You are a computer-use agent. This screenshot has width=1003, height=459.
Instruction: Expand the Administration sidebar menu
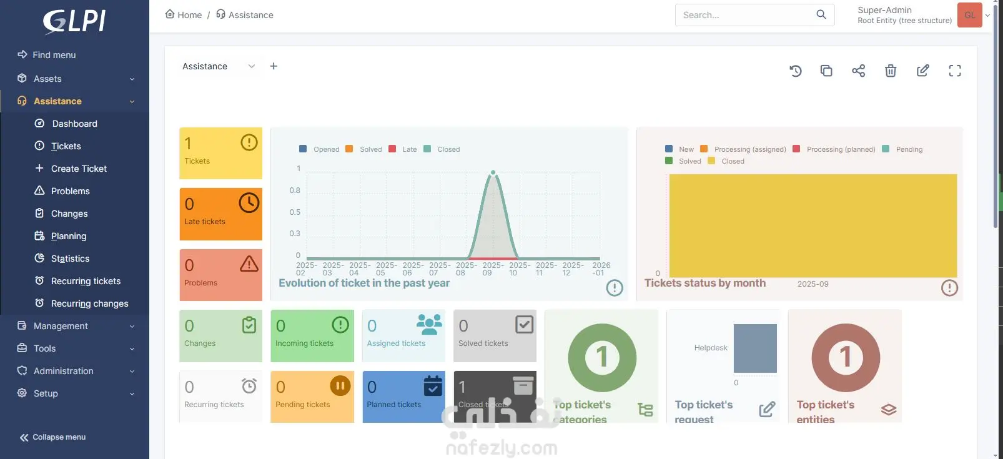tap(75, 371)
